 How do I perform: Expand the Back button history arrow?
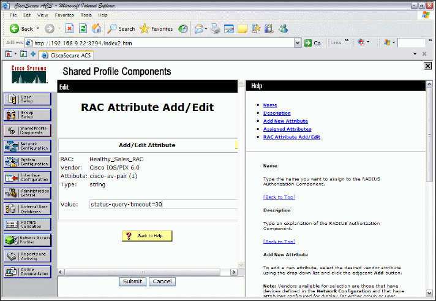(38, 28)
